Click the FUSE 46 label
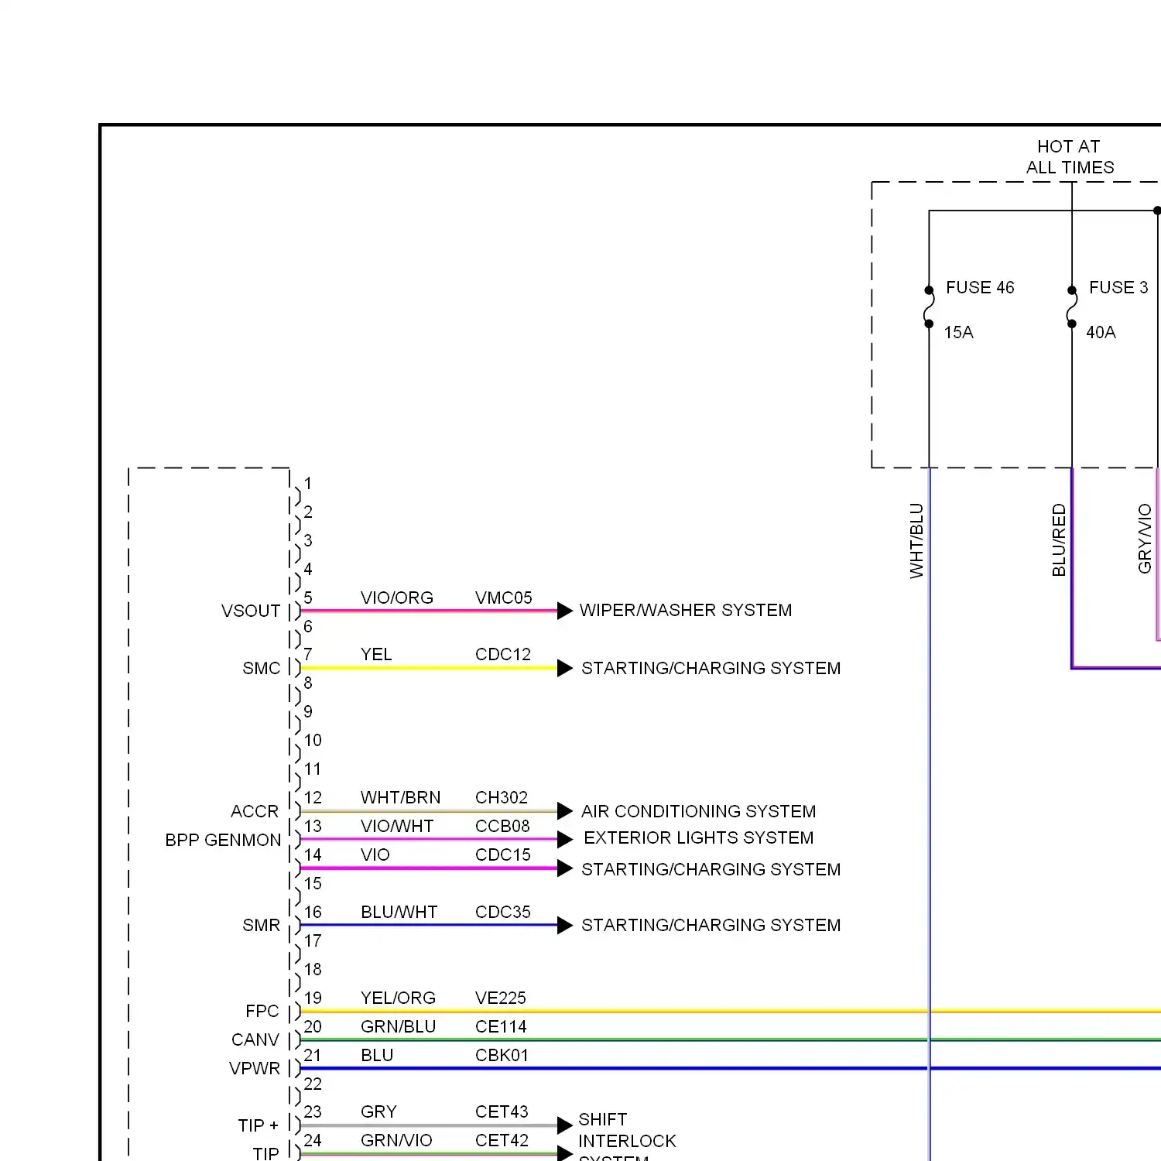Screen dimensions: 1161x1161 pyautogui.click(x=980, y=287)
